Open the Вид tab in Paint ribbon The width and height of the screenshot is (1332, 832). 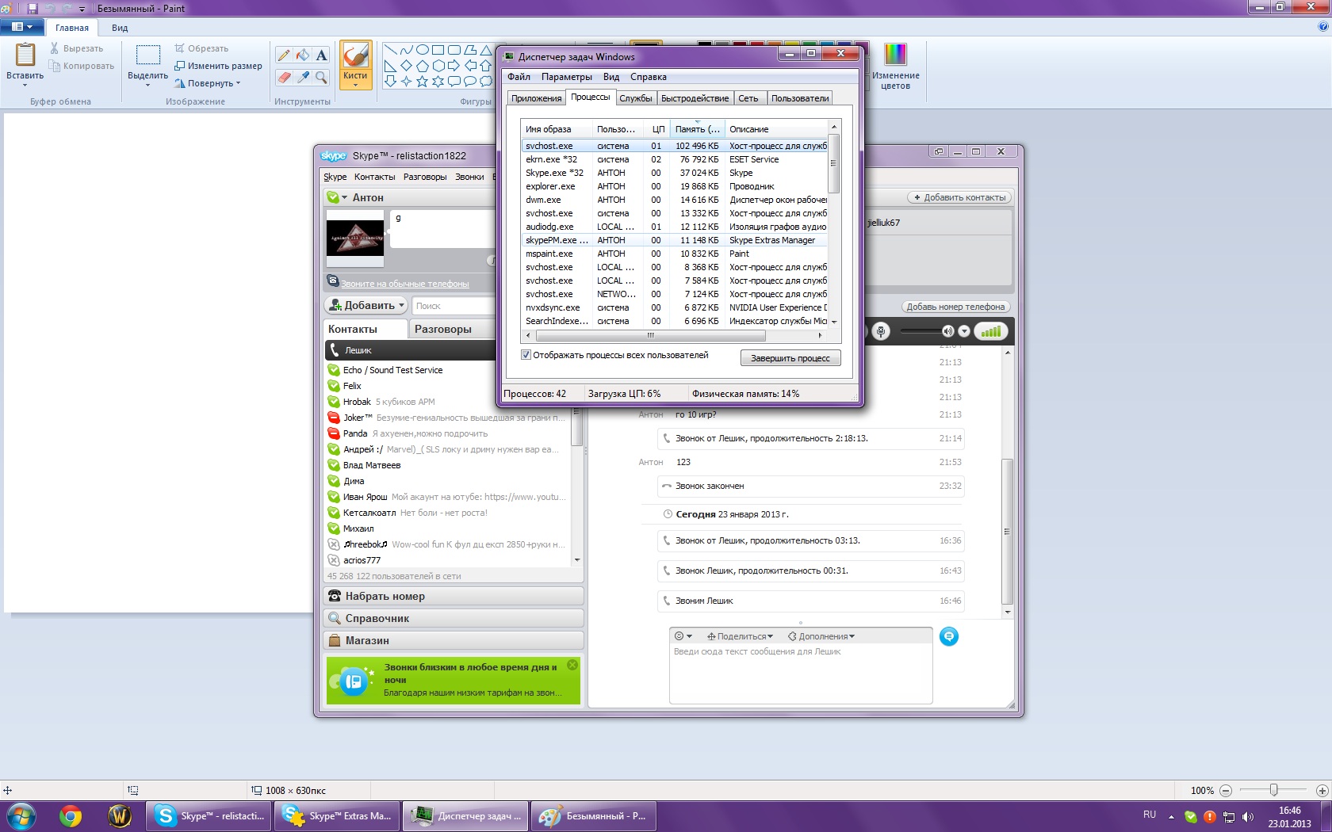(x=120, y=28)
